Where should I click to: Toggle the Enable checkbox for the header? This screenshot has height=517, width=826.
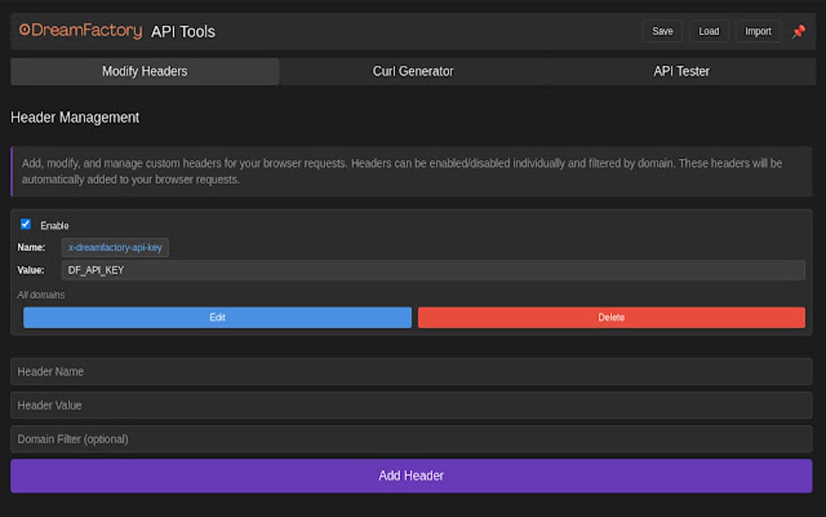tap(26, 224)
